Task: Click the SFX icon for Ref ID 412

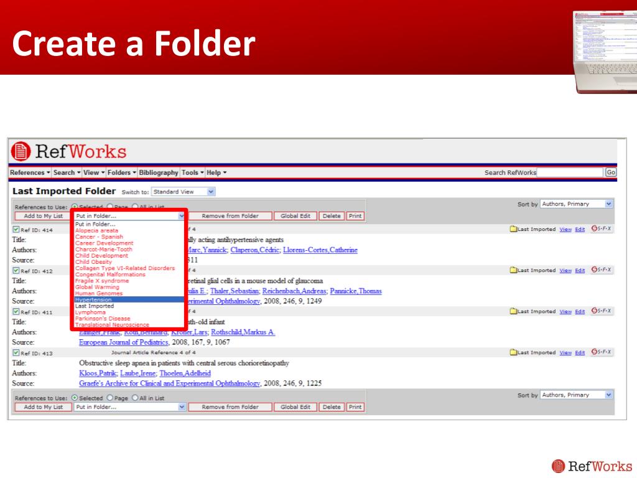Action: [x=601, y=269]
